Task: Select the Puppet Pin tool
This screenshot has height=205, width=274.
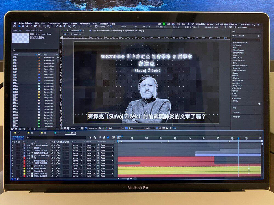Action: [x=73, y=26]
